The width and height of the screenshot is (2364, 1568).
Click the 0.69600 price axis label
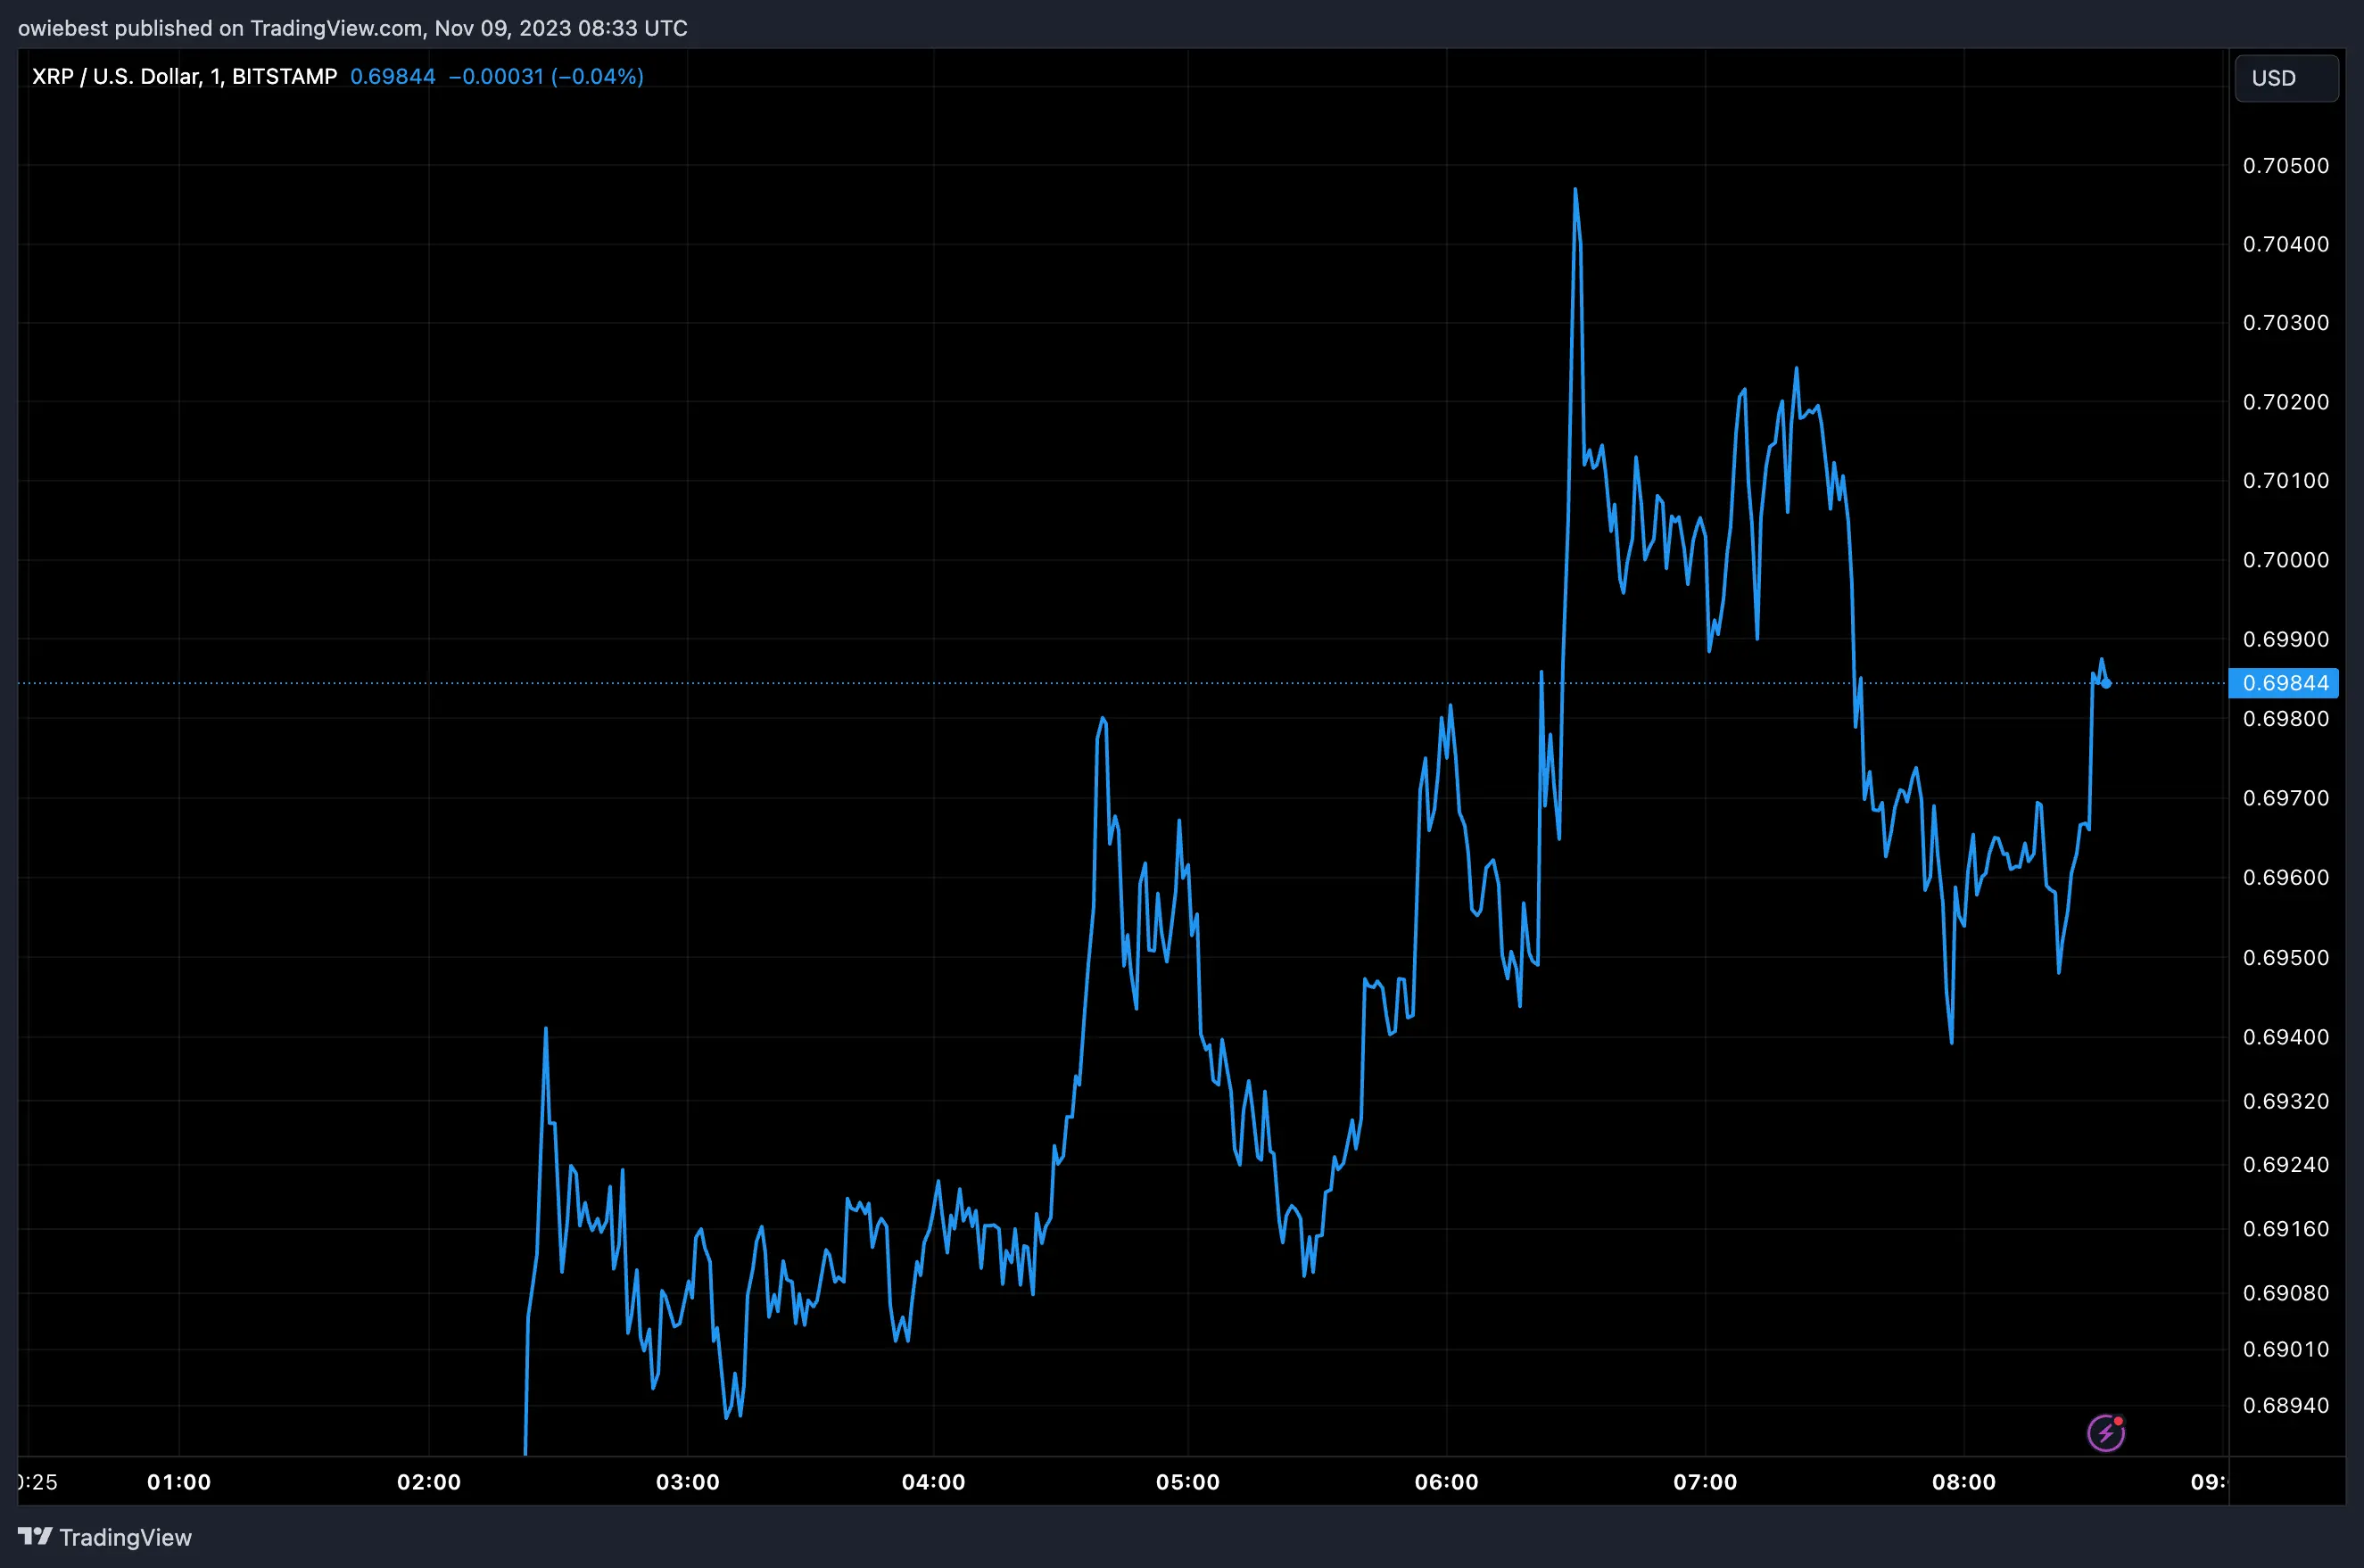2286,877
